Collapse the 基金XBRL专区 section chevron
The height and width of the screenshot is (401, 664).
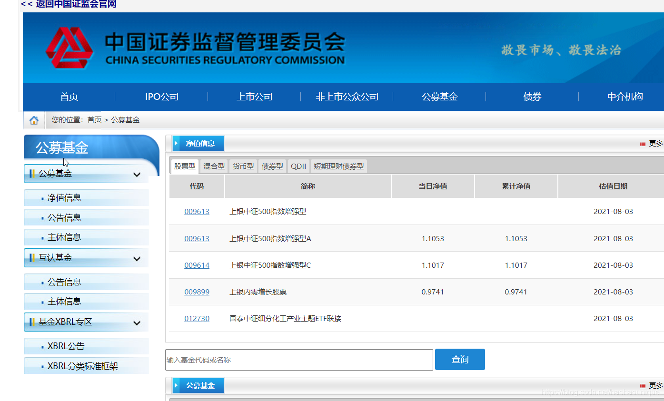[x=137, y=323]
